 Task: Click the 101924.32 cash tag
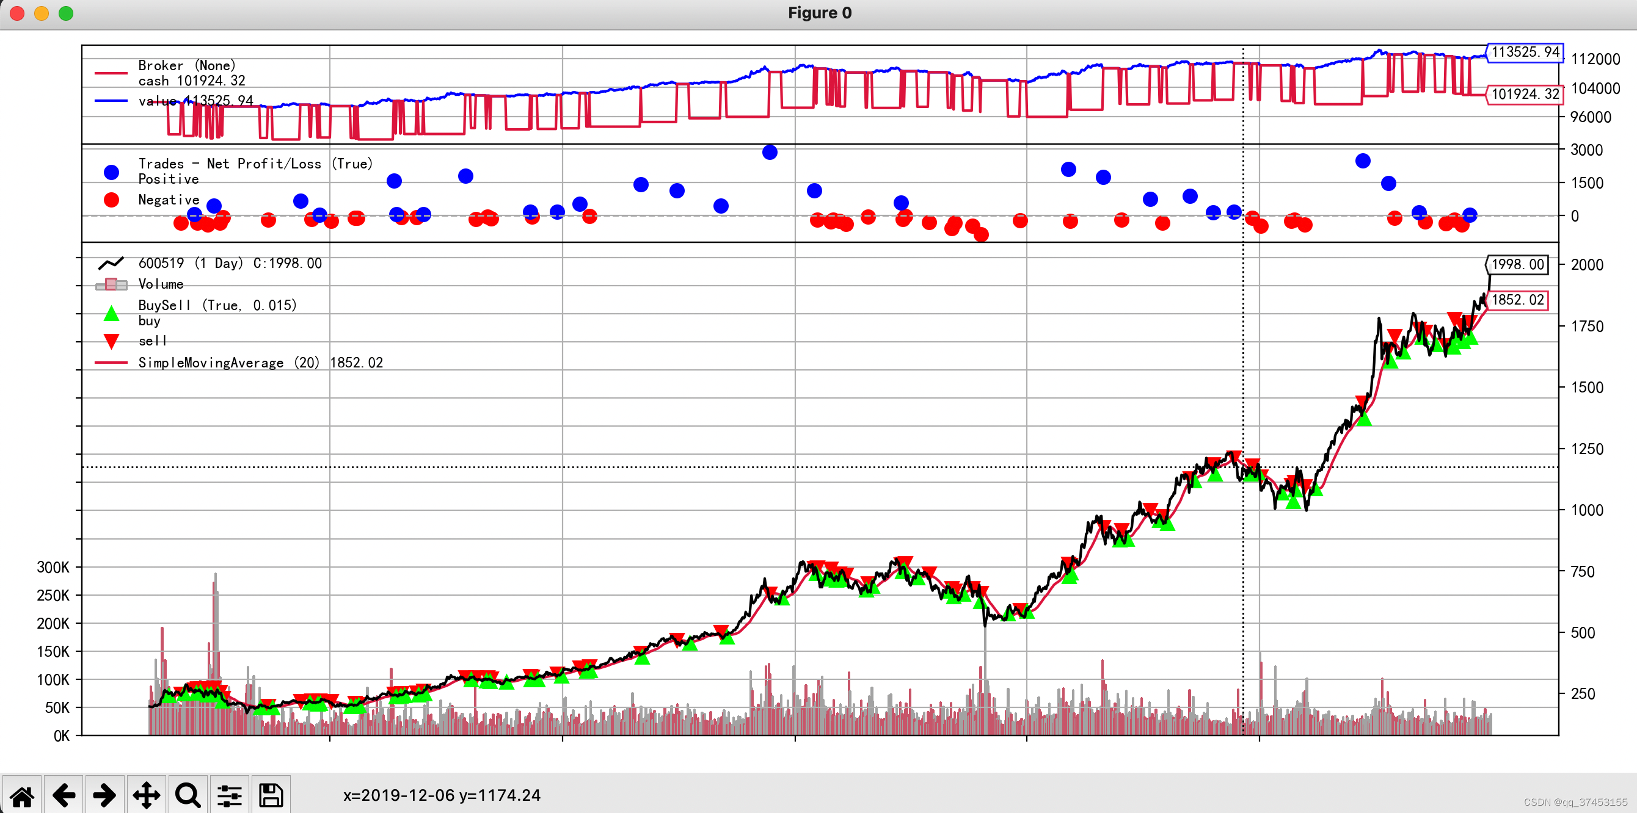point(1525,94)
